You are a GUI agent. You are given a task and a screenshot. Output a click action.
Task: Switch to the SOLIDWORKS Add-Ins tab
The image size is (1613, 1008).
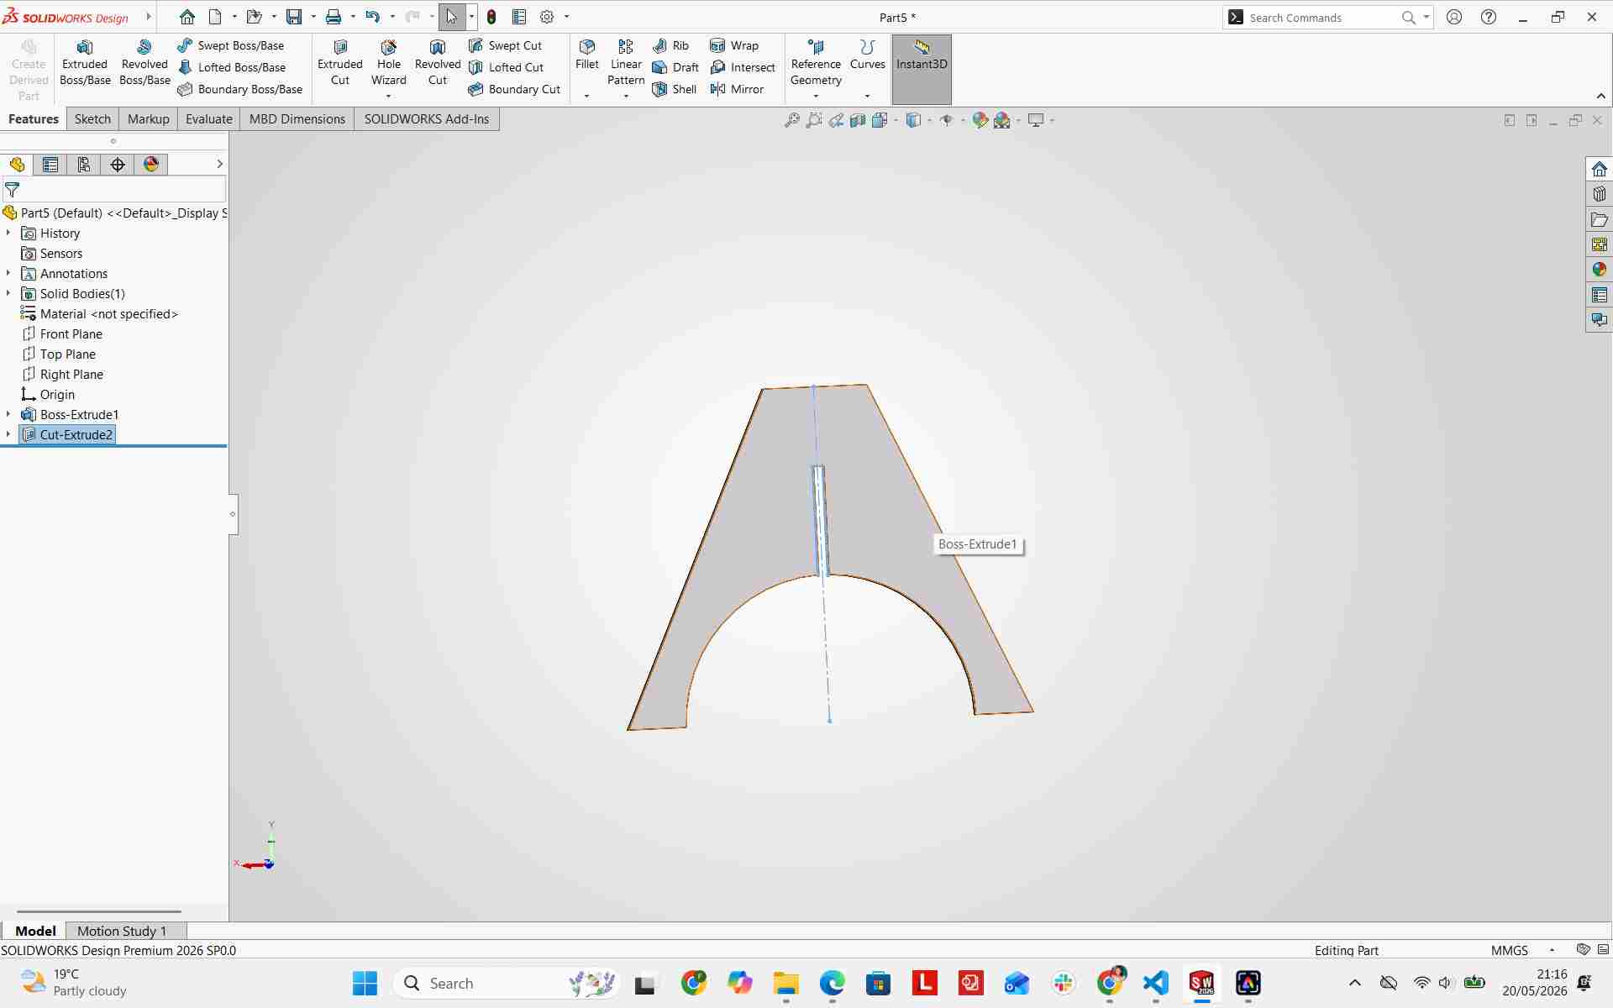pyautogui.click(x=427, y=119)
